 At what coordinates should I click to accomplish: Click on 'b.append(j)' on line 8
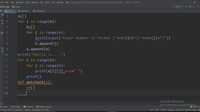(47, 44)
